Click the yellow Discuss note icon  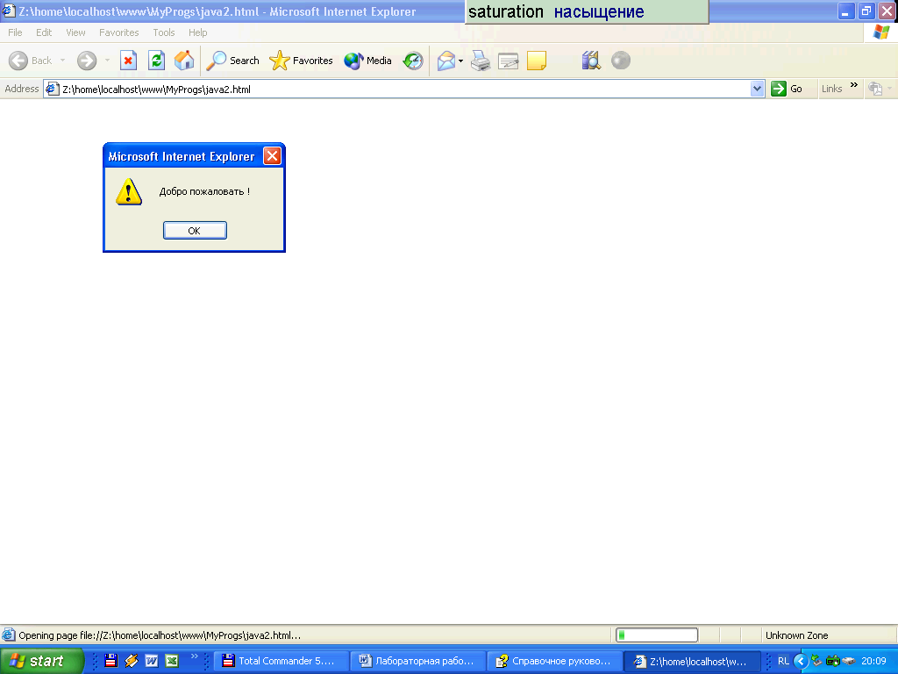(537, 61)
